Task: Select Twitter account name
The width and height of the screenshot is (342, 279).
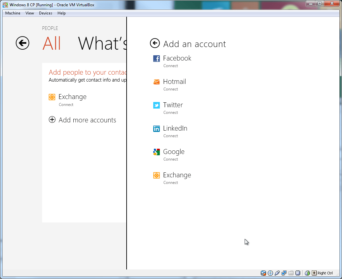Action: (x=173, y=105)
